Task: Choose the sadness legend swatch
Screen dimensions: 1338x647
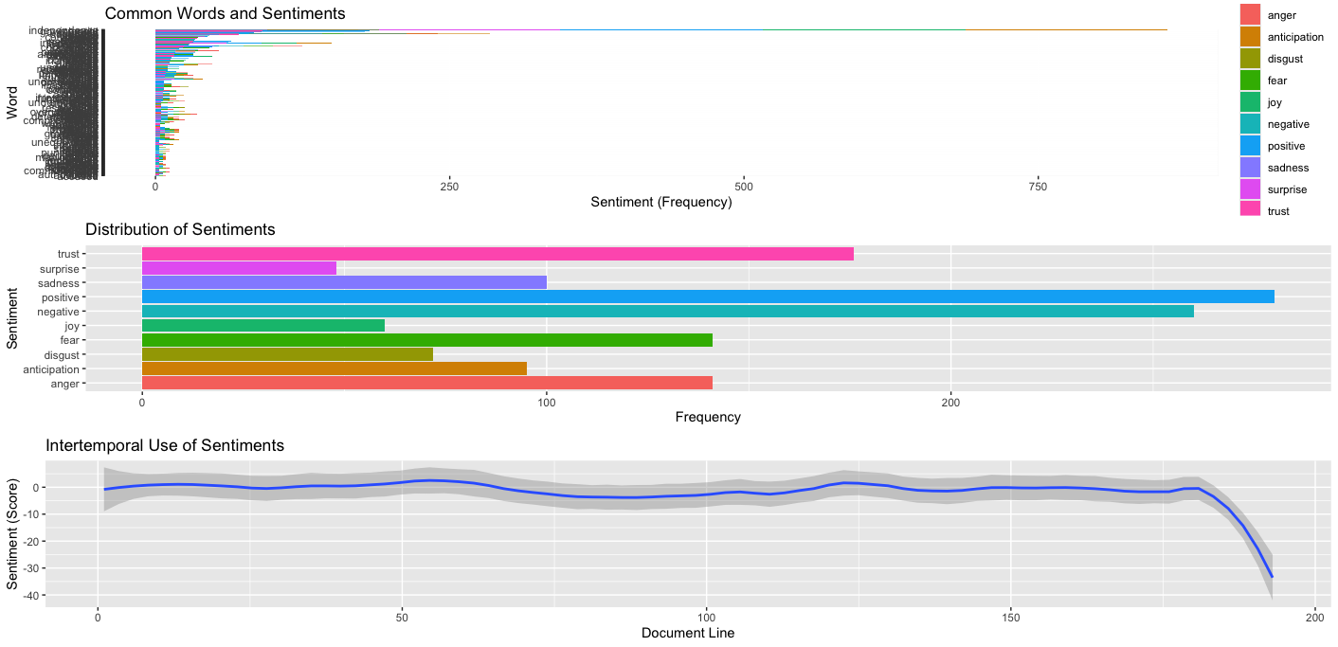Action: [x=1252, y=168]
